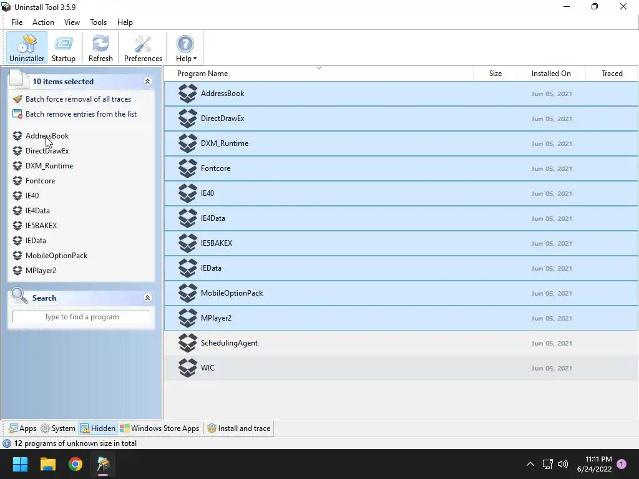Open the Help toolbar dropdown
The width and height of the screenshot is (639, 479).
pyautogui.click(x=186, y=48)
